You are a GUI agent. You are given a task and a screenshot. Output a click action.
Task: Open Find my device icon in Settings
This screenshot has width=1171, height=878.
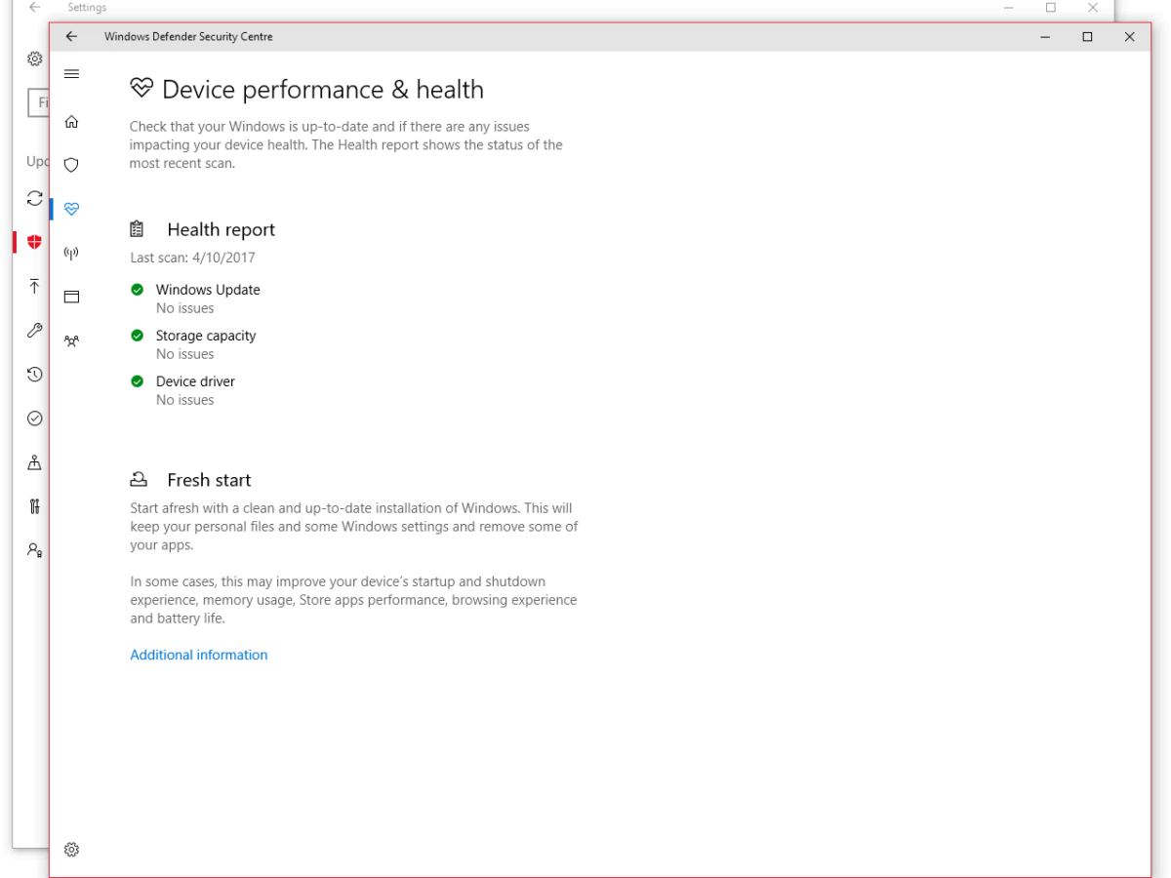pos(35,462)
